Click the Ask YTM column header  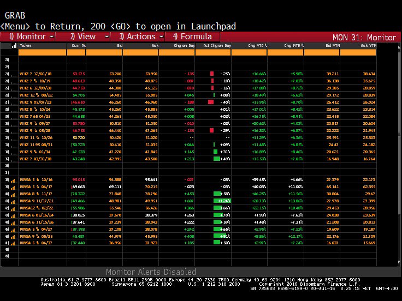(369, 46)
